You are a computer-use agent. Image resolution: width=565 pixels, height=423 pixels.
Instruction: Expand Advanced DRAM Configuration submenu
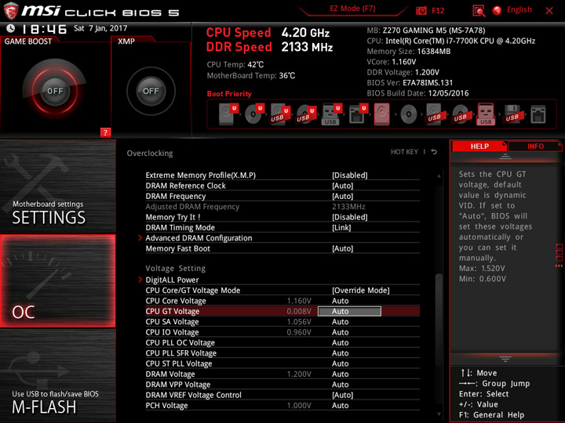(x=199, y=238)
